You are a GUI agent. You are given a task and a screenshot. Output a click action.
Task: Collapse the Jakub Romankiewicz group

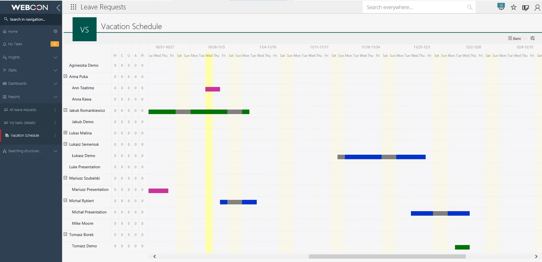[65, 110]
